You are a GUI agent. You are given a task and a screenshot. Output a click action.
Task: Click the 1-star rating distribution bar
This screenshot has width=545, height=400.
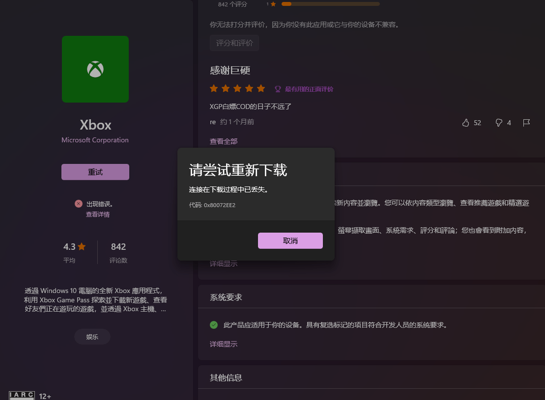pos(331,4)
